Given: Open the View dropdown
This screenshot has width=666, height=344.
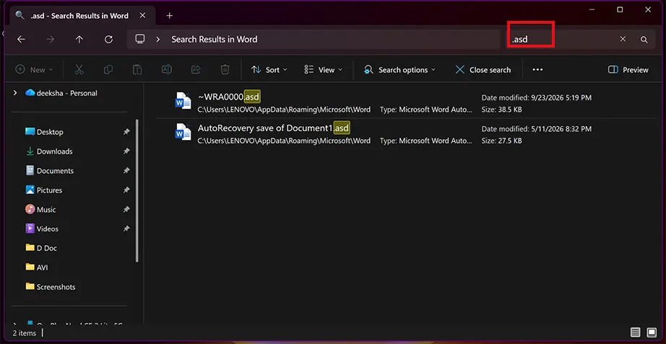Looking at the screenshot, I should (323, 69).
